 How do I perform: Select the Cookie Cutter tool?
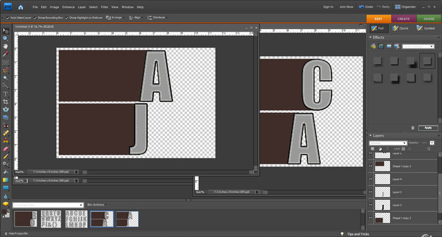(5, 110)
